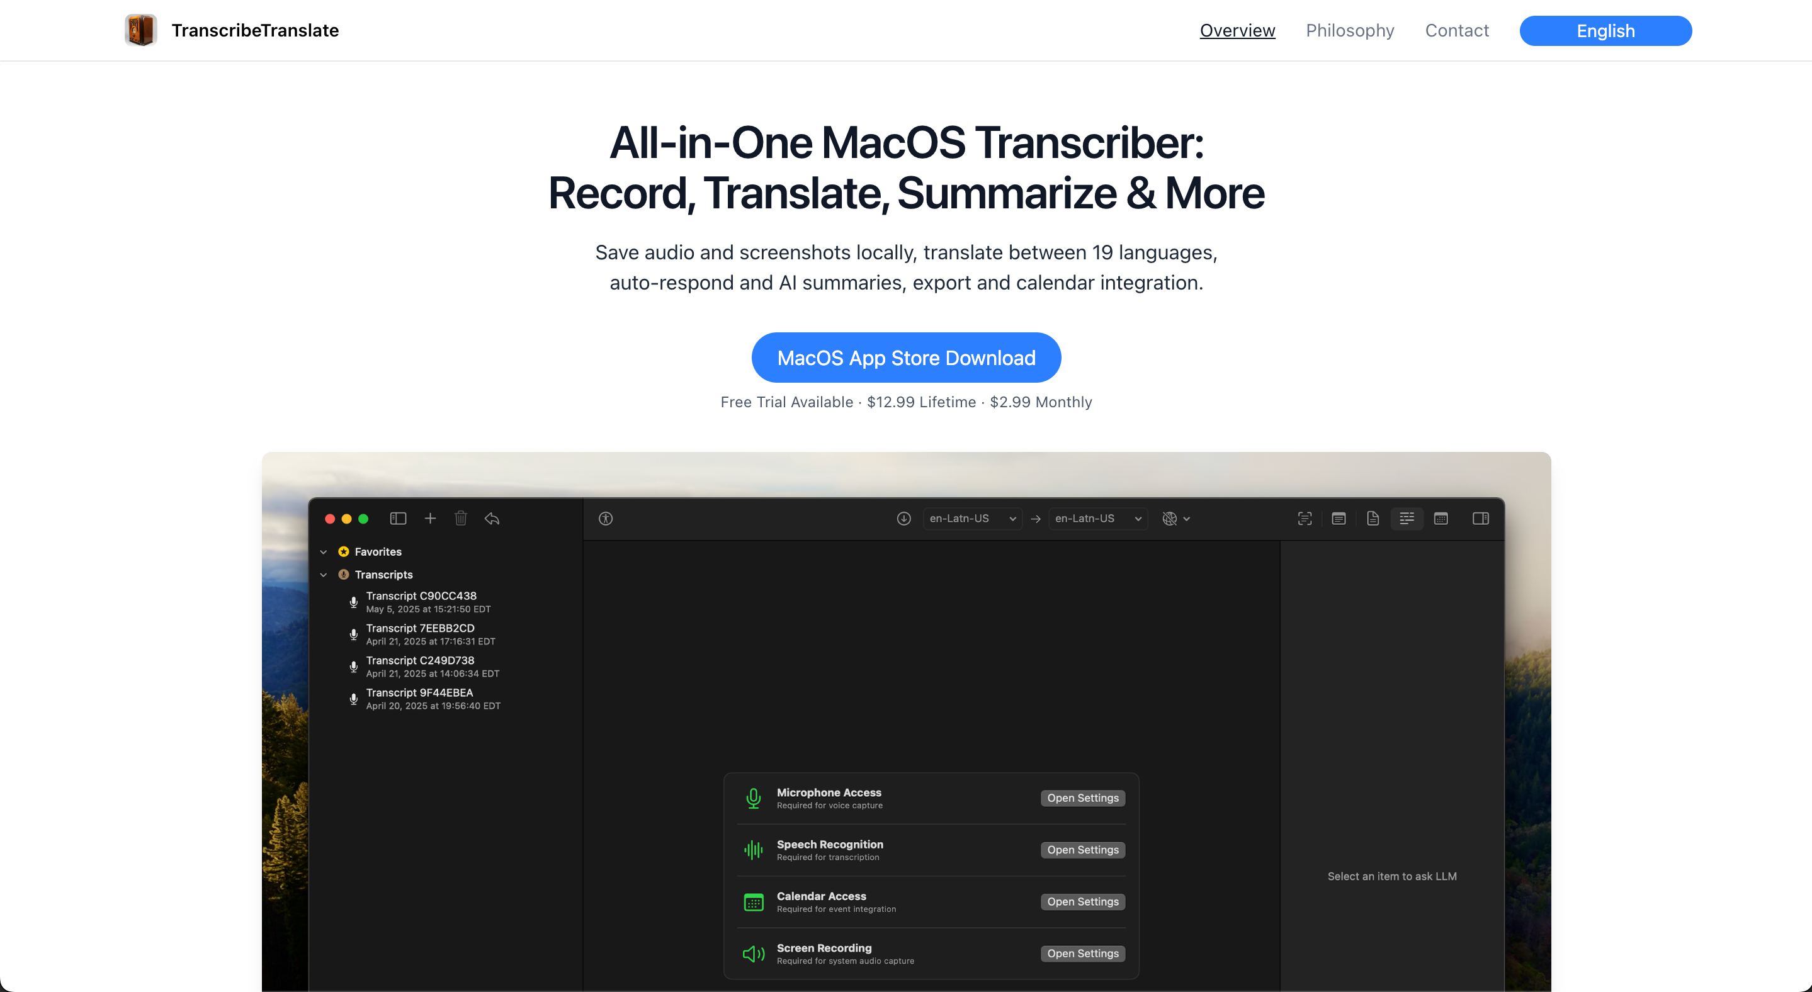The height and width of the screenshot is (992, 1812).
Task: Click the green speaker screen recording icon
Action: pyautogui.click(x=754, y=954)
